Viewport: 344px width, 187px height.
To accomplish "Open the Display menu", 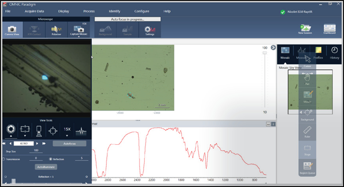I will (64, 11).
